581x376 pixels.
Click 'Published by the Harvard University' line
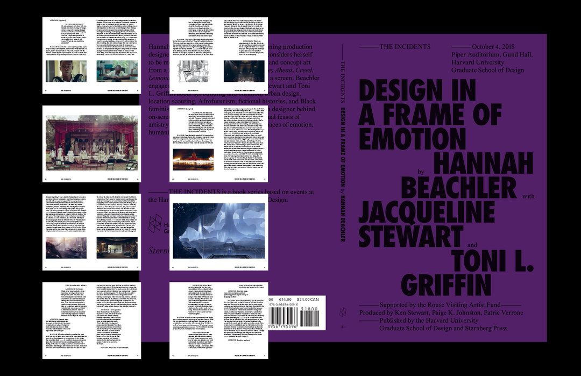click(429, 321)
